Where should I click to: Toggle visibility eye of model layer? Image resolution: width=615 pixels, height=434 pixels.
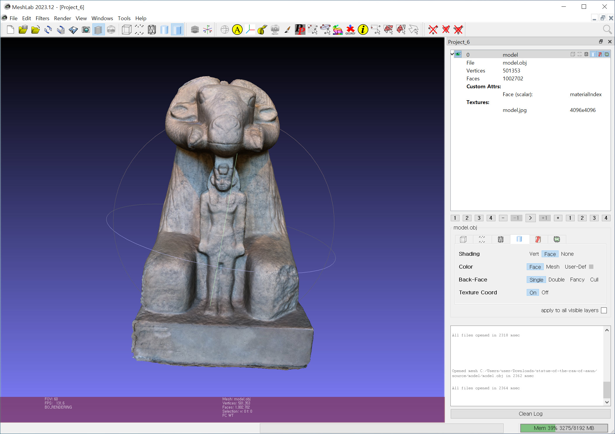click(458, 54)
